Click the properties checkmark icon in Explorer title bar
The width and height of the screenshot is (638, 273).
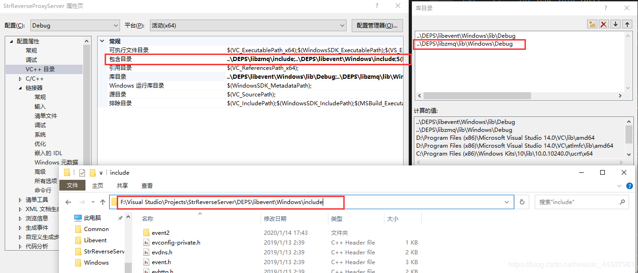82,173
